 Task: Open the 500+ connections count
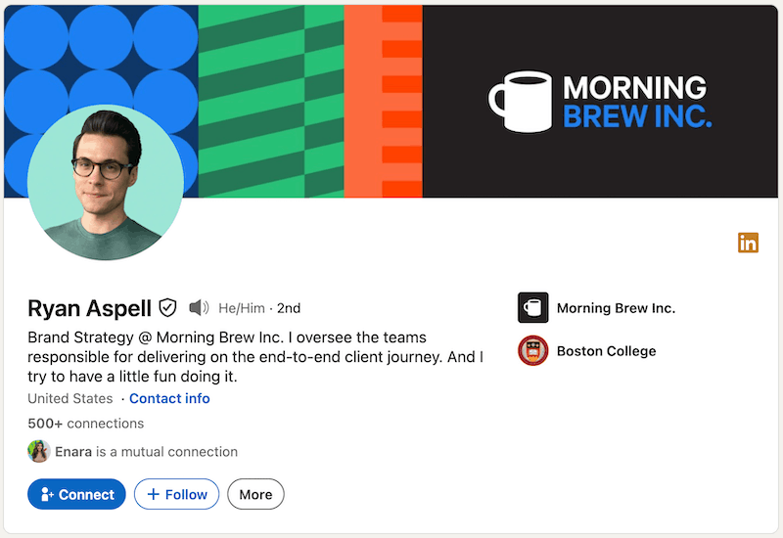tap(86, 424)
